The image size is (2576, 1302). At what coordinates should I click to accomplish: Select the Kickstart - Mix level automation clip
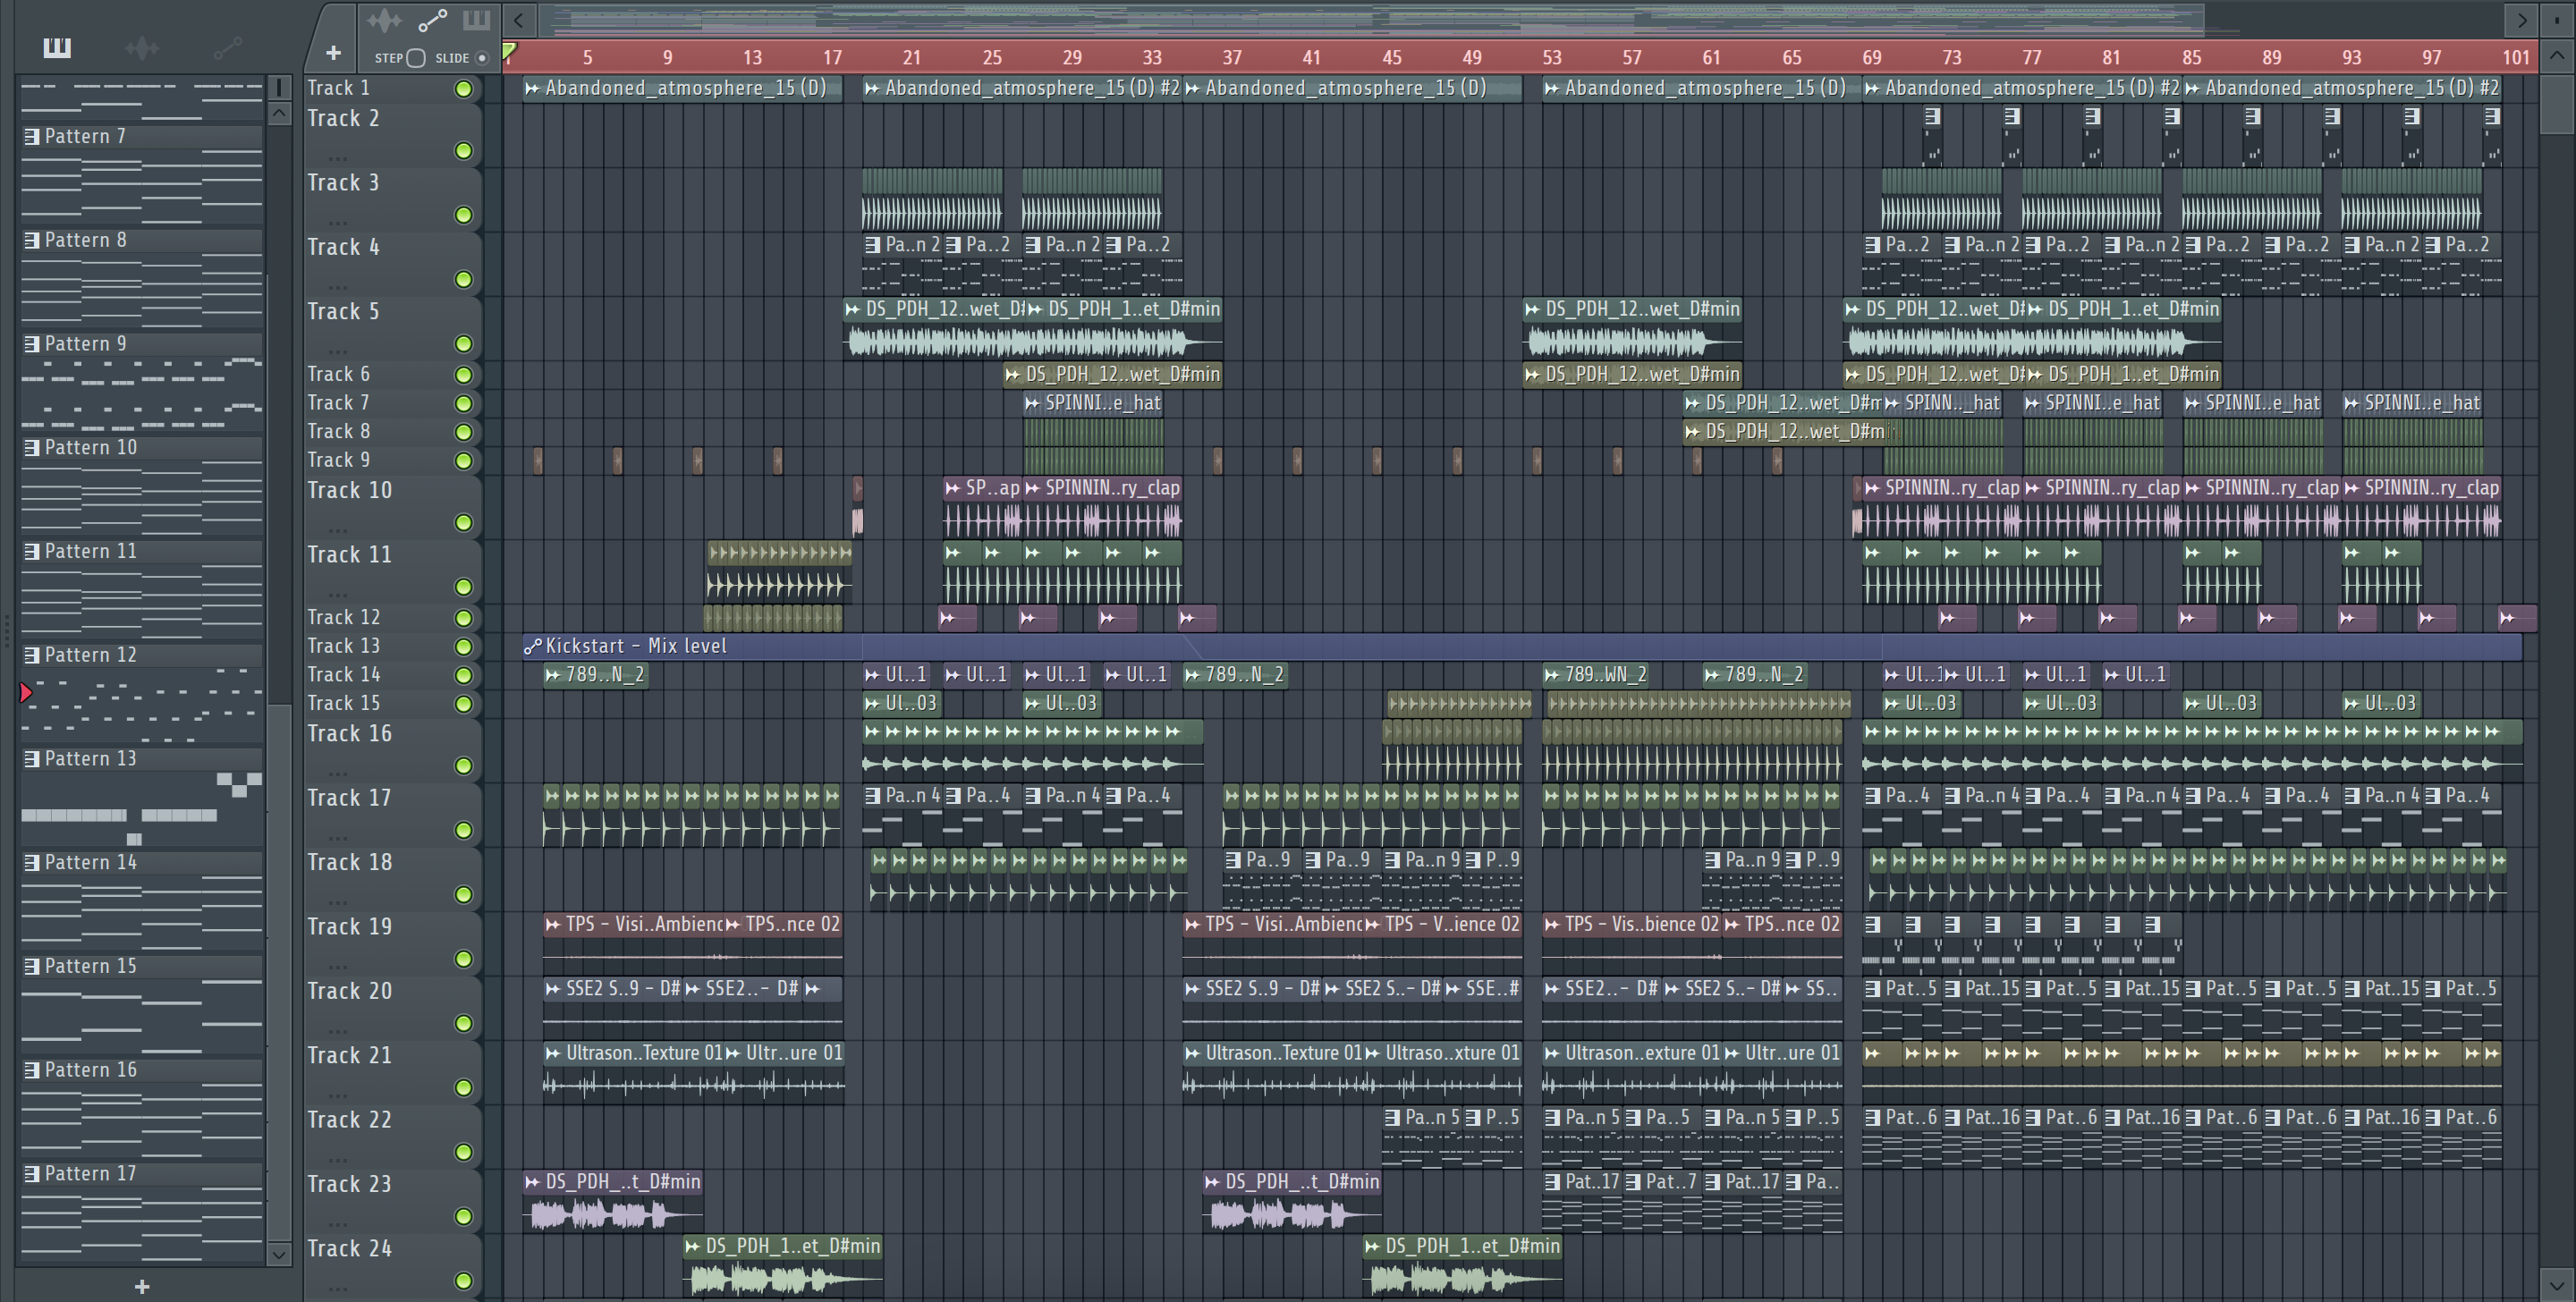pyautogui.click(x=1522, y=646)
